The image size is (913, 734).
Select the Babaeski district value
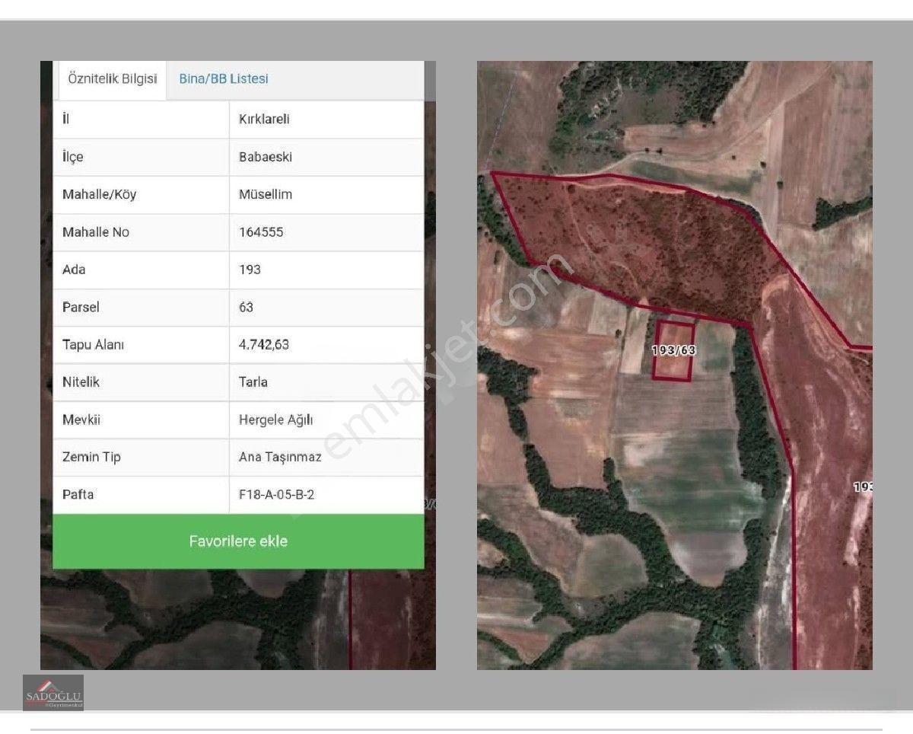click(x=265, y=157)
